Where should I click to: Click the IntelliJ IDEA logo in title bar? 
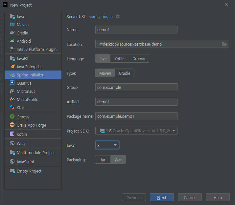point(5,5)
